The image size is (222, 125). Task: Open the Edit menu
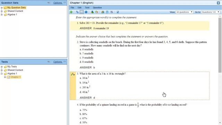coord(79,8)
